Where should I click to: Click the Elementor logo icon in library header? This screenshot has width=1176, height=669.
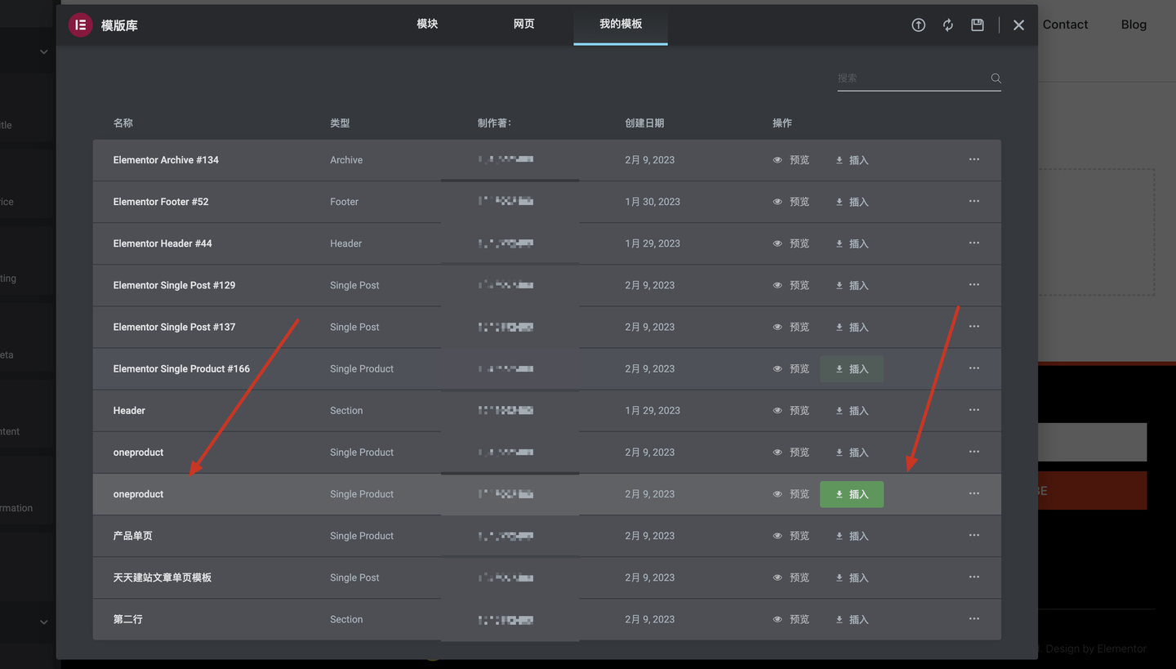point(80,25)
